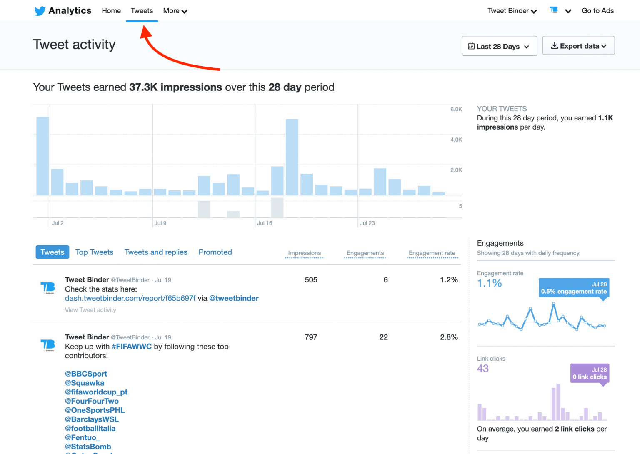This screenshot has height=454, width=640.
Task: Expand the Last 28 Days date range selector
Action: click(499, 46)
